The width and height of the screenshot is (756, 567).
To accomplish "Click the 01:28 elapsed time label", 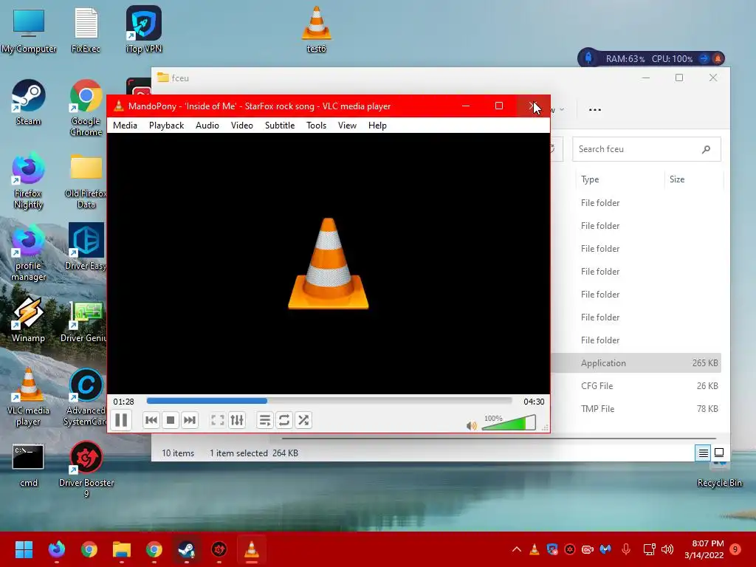I will coord(123,401).
